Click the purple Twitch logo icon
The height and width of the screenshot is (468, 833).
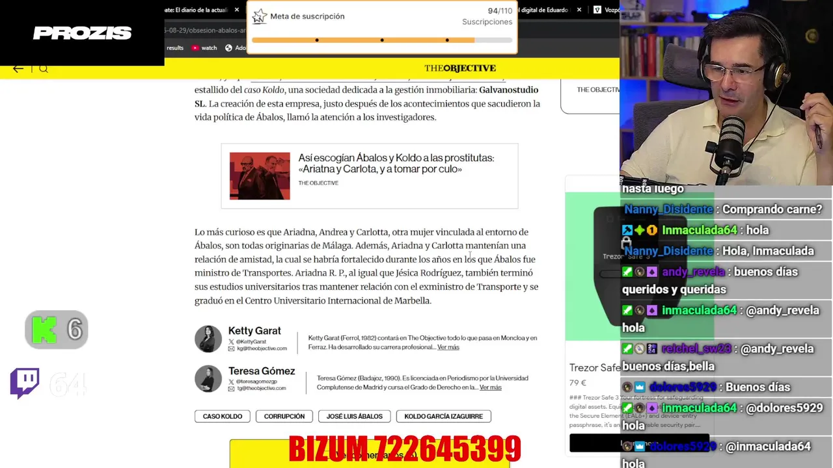pyautogui.click(x=25, y=383)
